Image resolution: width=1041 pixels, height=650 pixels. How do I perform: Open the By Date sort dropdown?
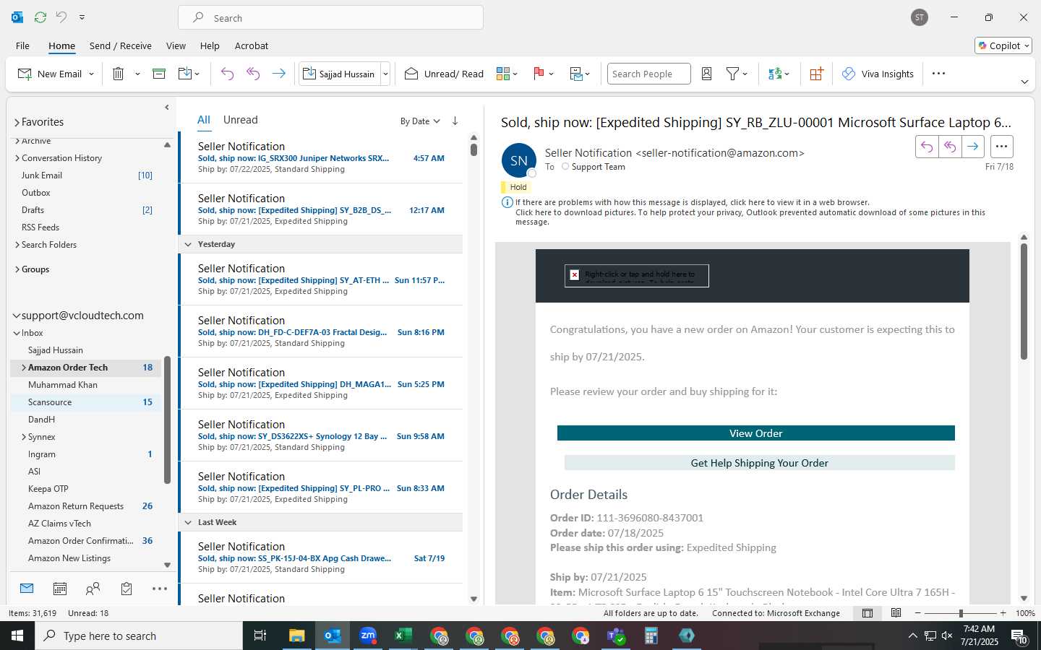click(420, 121)
